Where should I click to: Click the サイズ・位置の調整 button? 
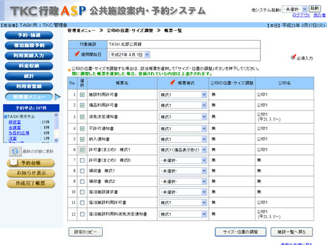(241, 232)
